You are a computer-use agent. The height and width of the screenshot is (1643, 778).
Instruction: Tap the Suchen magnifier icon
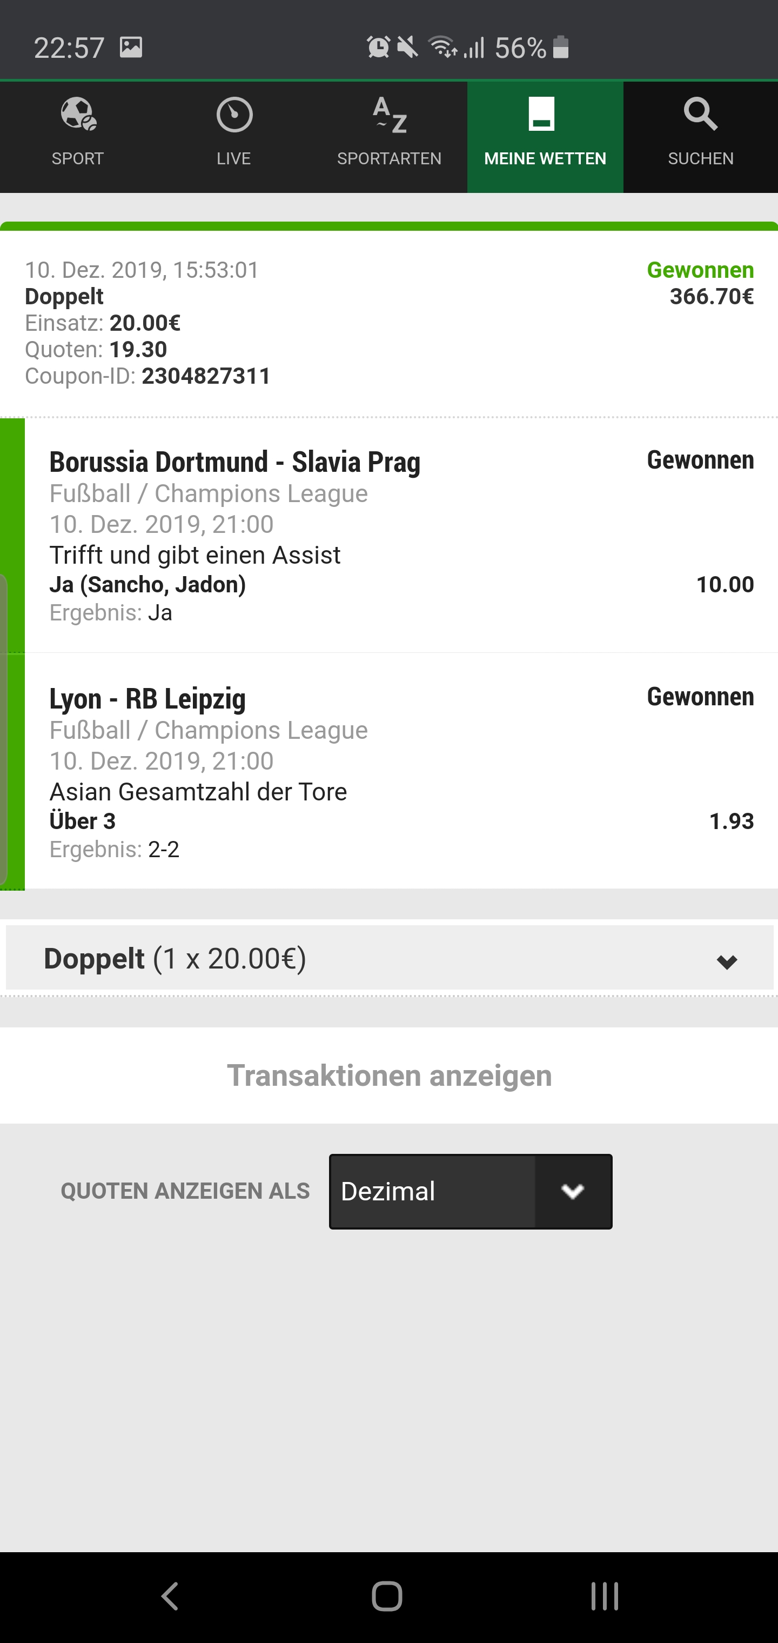[700, 115]
